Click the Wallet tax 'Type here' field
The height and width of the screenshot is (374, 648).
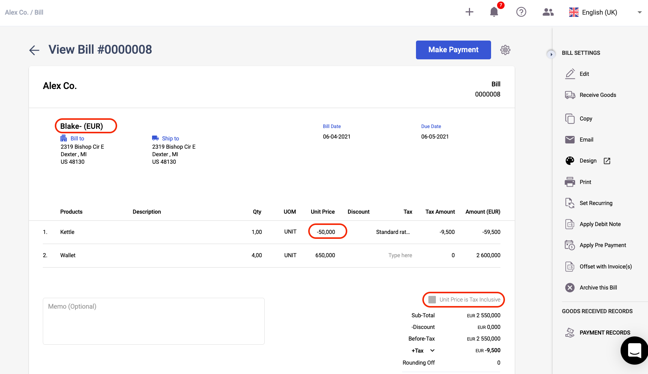400,255
